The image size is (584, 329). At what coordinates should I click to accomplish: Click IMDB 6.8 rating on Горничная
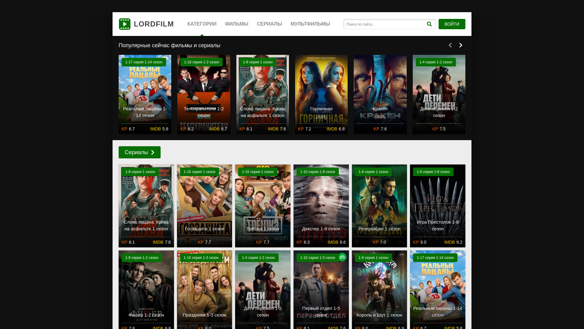click(336, 129)
